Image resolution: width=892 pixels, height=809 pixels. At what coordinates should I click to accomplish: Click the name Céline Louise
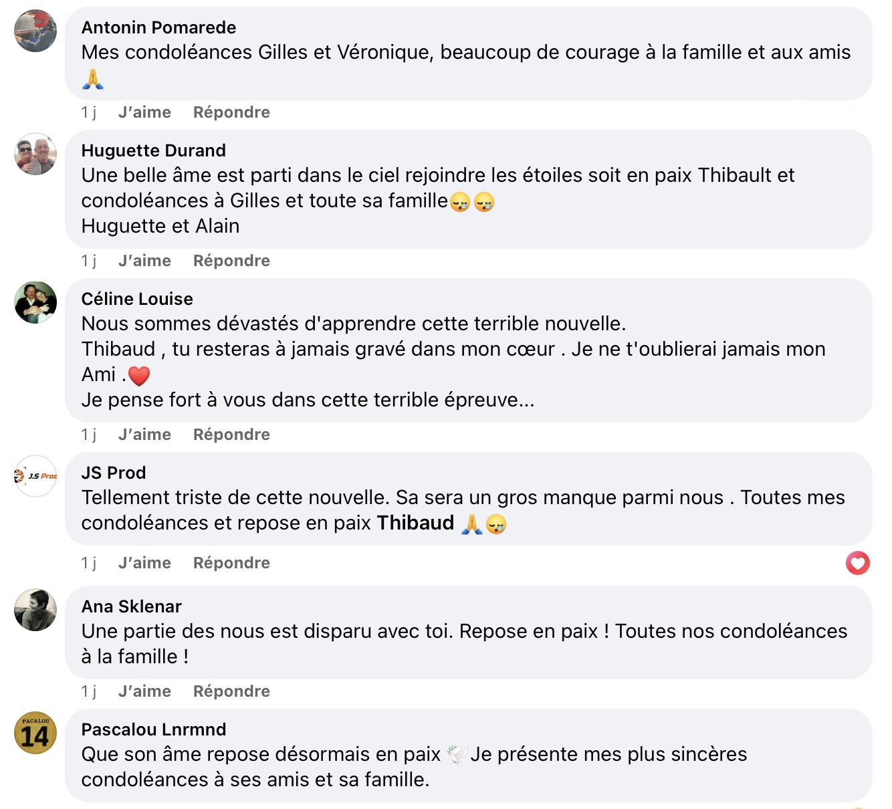tap(137, 299)
